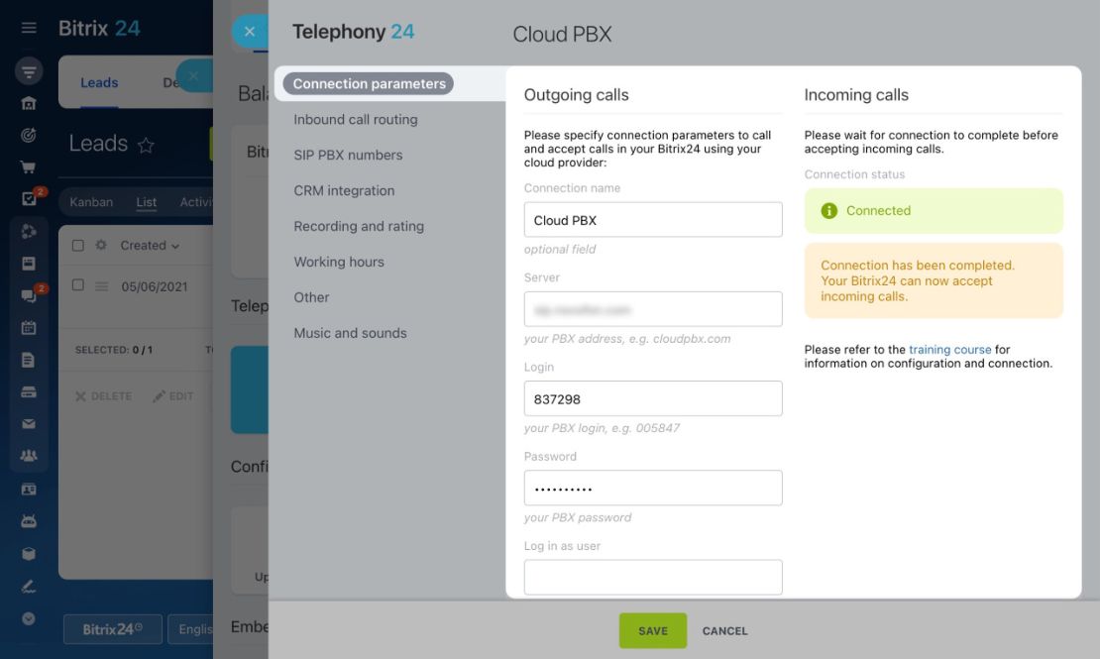Add Leads page to favorites with star
Image resolution: width=1100 pixels, height=659 pixels.
point(146,146)
